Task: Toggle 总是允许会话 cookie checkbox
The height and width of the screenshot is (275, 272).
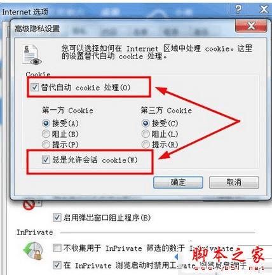Action: click(46, 160)
